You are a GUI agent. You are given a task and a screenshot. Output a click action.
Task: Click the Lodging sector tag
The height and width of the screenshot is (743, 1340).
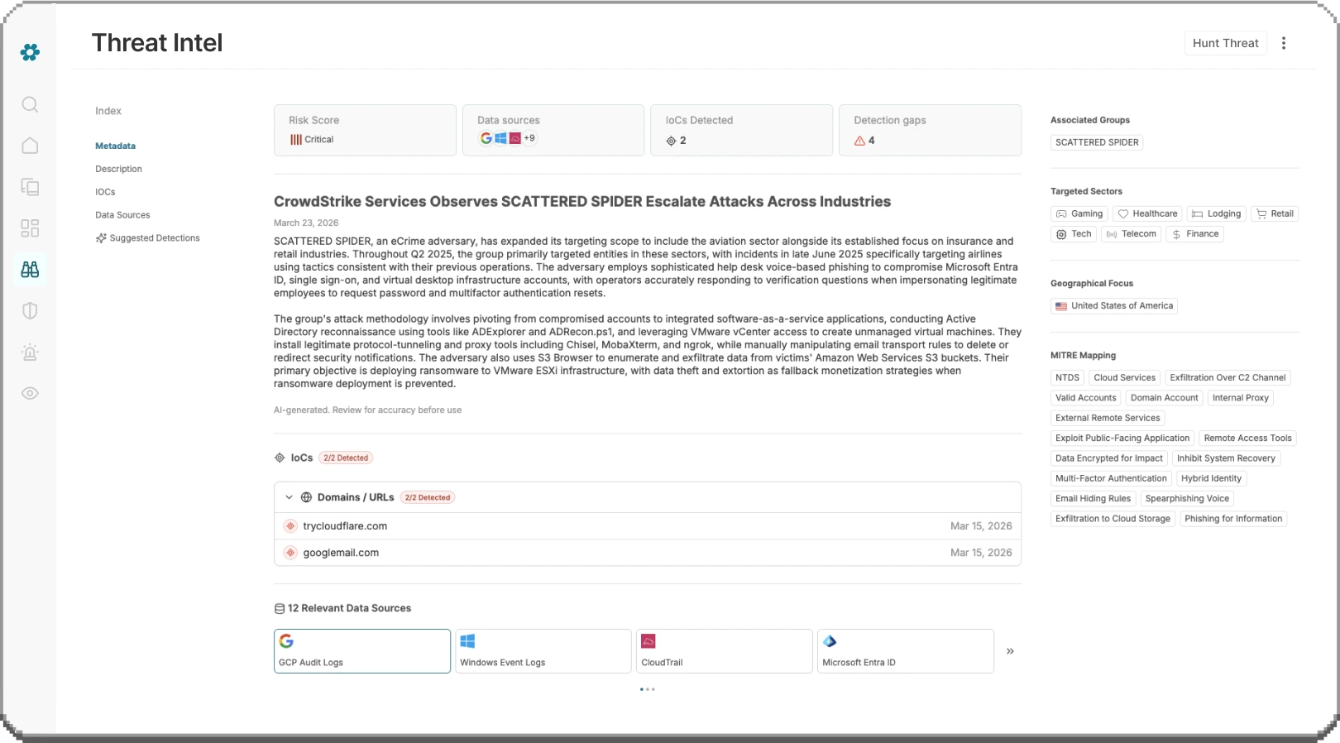pos(1217,213)
